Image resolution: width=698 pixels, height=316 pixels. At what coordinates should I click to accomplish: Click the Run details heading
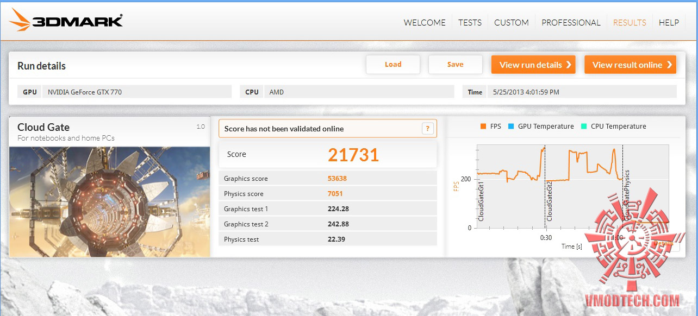41,66
